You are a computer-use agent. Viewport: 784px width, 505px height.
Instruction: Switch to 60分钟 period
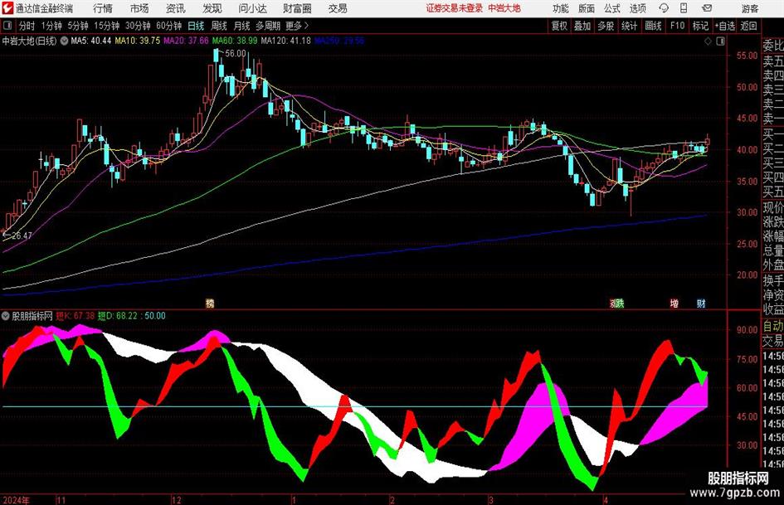(x=169, y=26)
